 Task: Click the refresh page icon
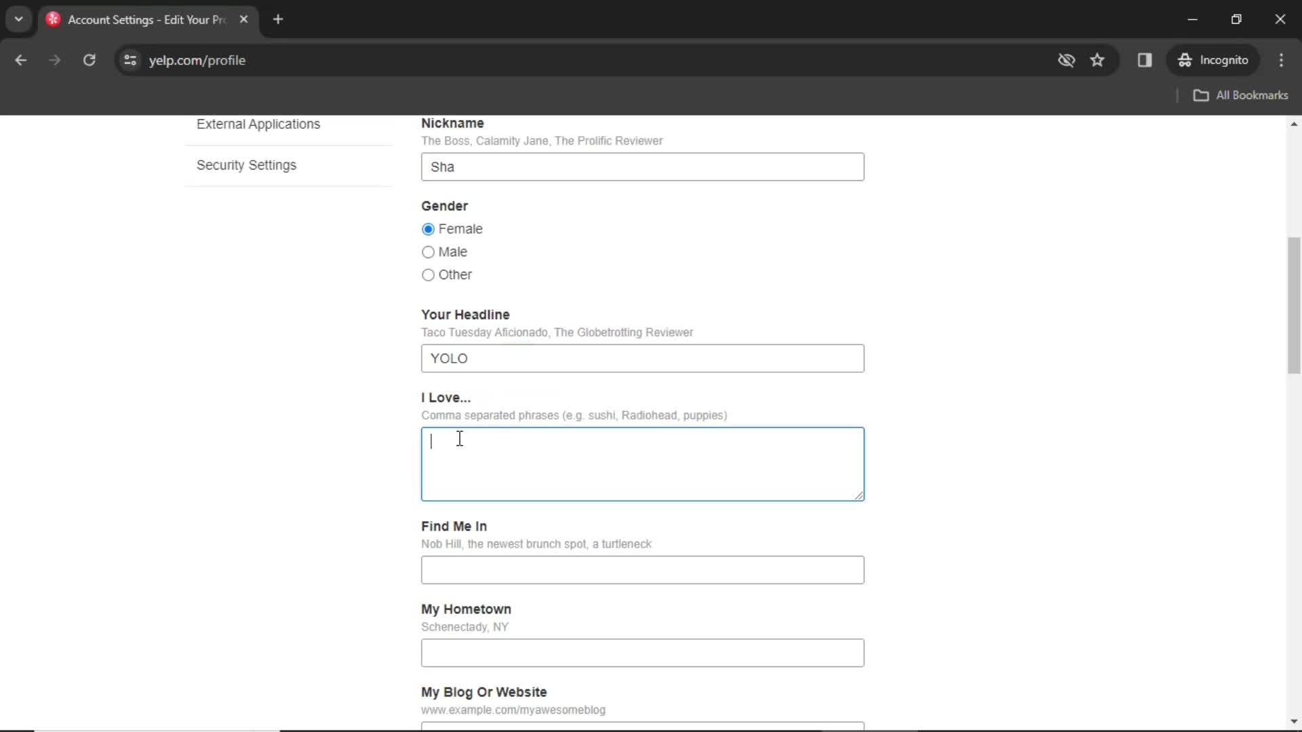89,60
